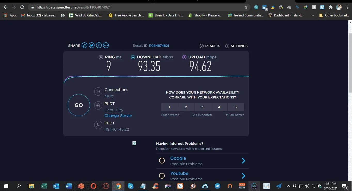
Task: Show hidden system tray icons
Action: click(288, 186)
